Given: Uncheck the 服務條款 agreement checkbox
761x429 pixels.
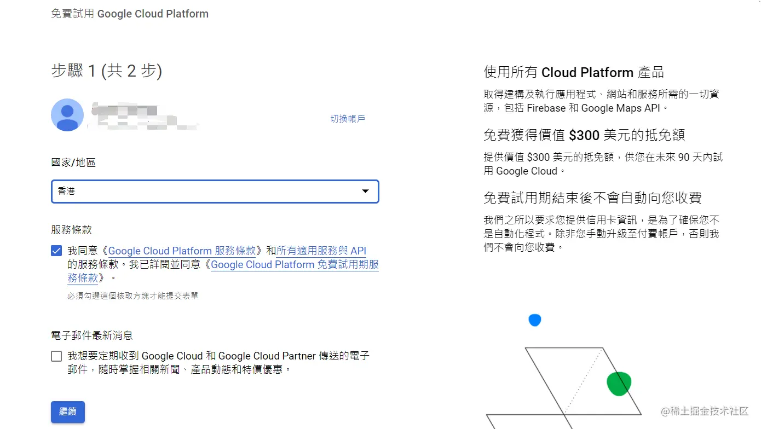Looking at the screenshot, I should [56, 251].
